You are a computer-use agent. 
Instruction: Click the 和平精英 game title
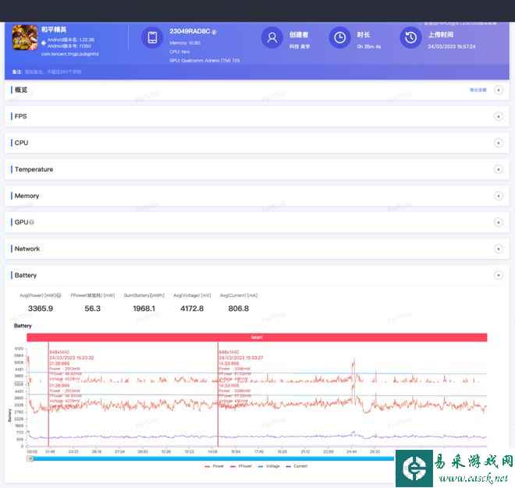coord(54,30)
